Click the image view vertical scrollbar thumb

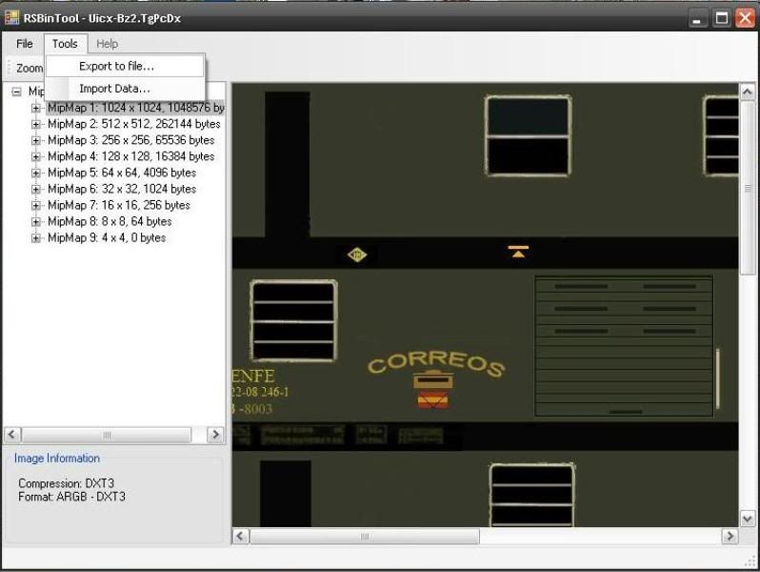pos(748,188)
